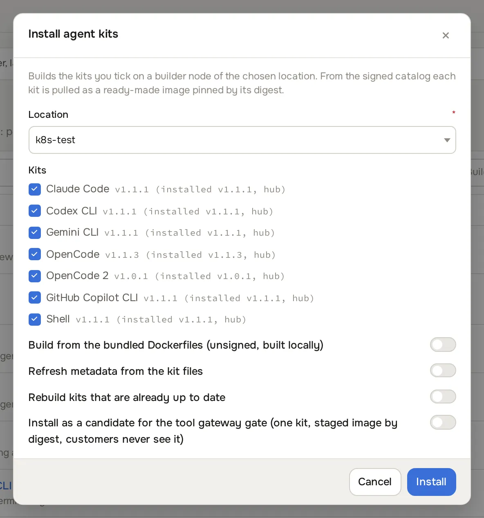Screen dimensions: 484x518
Task: Click the Cancel button
Action: tap(375, 482)
